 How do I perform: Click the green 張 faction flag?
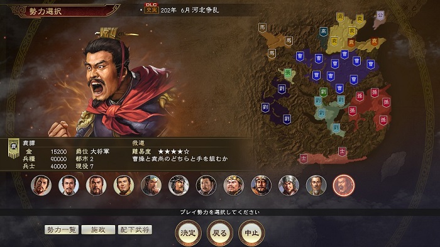[x=288, y=73]
